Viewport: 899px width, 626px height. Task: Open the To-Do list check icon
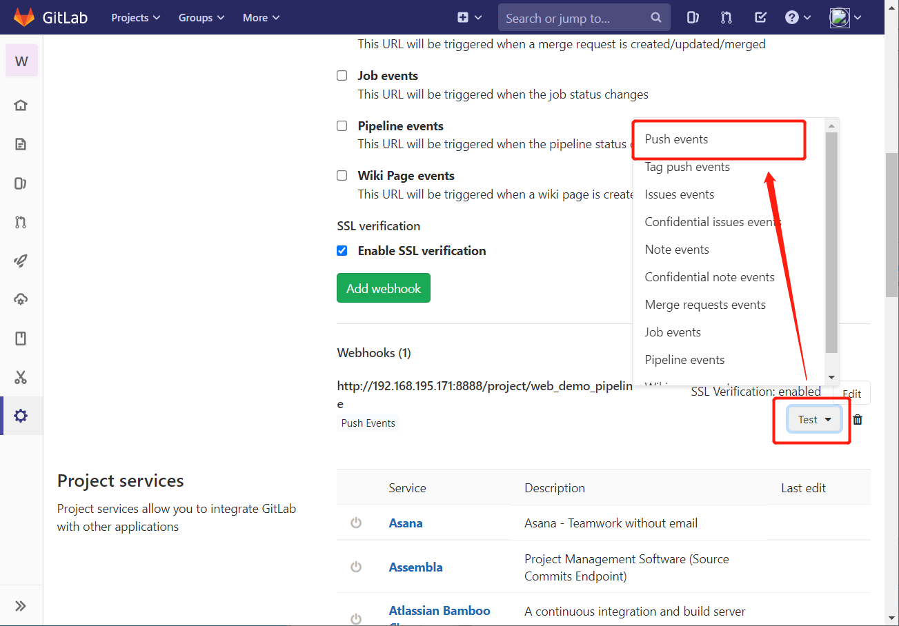pos(760,18)
